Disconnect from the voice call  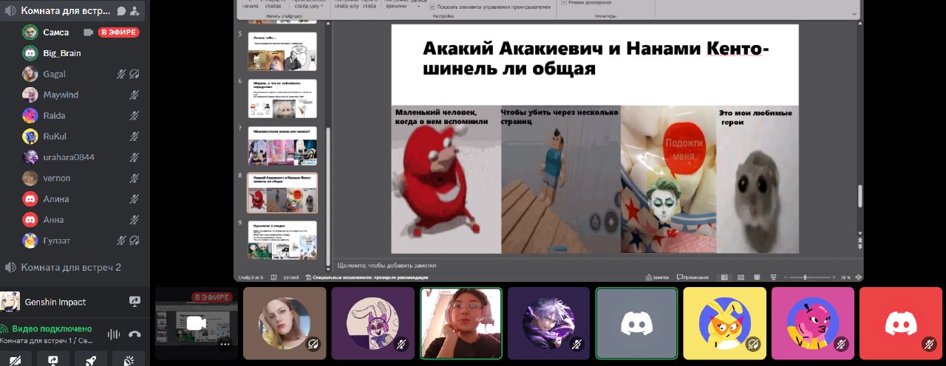134,334
